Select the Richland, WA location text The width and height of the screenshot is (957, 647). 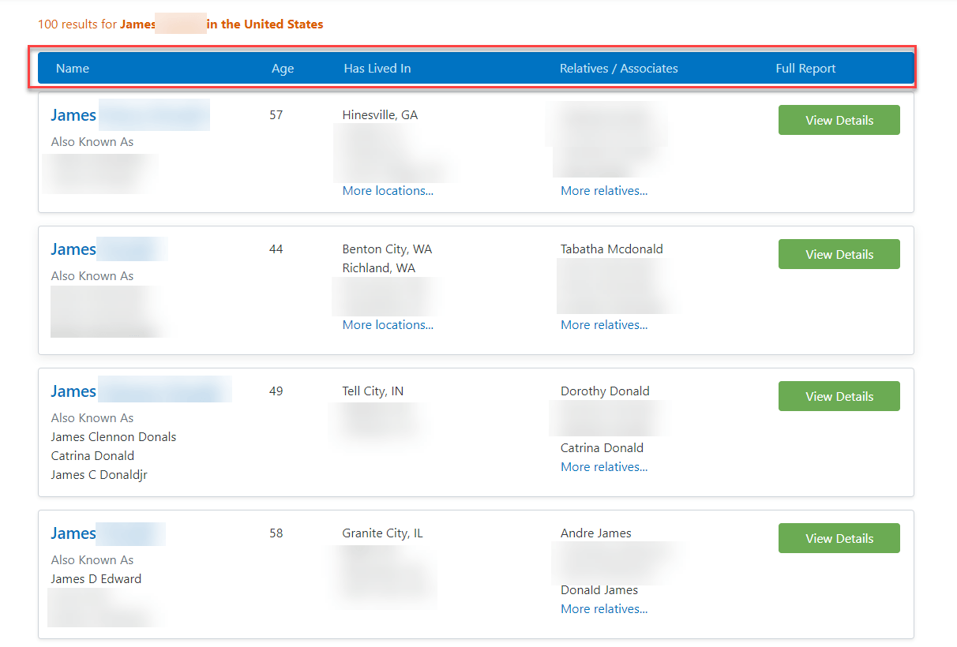tap(379, 268)
